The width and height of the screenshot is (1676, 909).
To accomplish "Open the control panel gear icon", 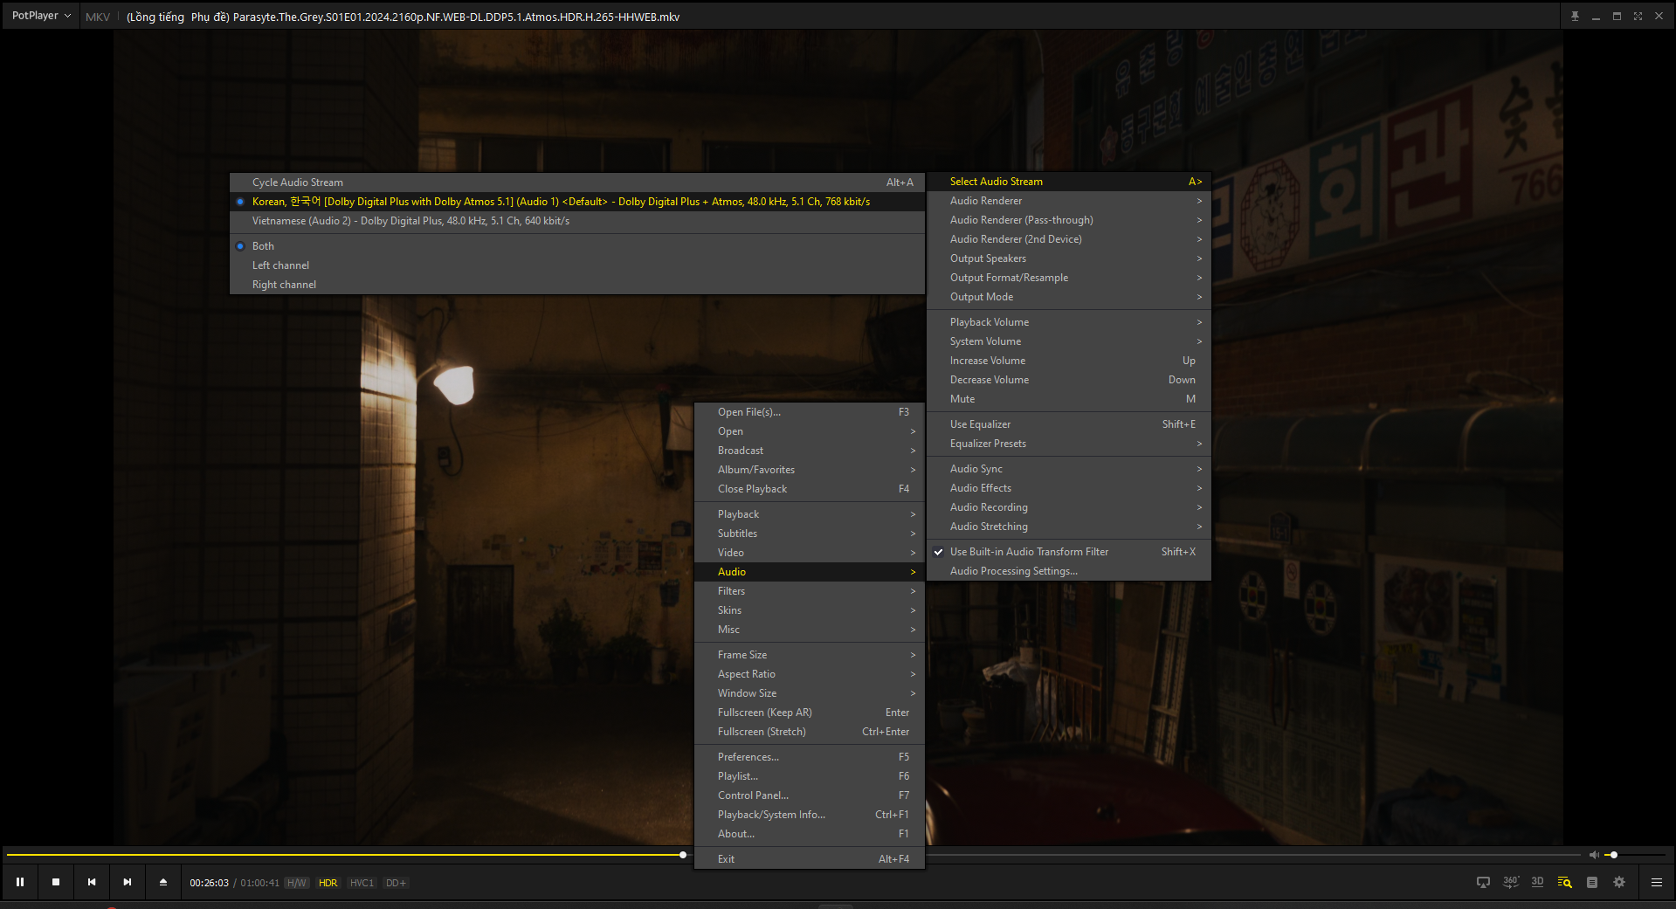I will click(1619, 882).
